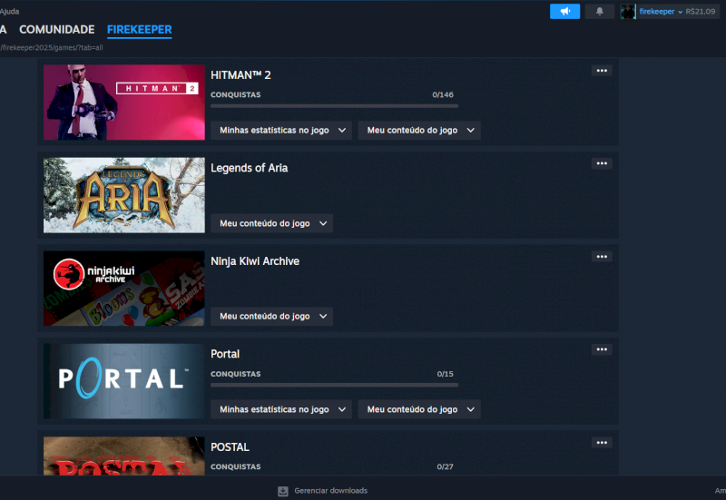
Task: Click the Portal cover image
Action: point(124,381)
